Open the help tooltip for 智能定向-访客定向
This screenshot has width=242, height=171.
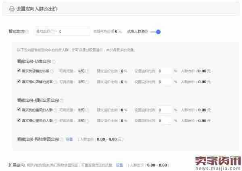(53, 62)
